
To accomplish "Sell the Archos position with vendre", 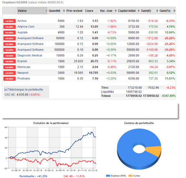I will click(10, 21).
